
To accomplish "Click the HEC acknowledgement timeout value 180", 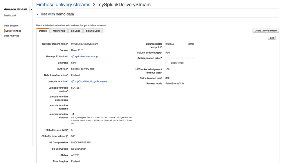I will click(167, 69).
